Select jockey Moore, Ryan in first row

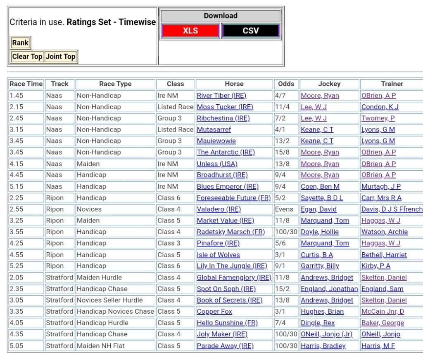[x=320, y=96]
